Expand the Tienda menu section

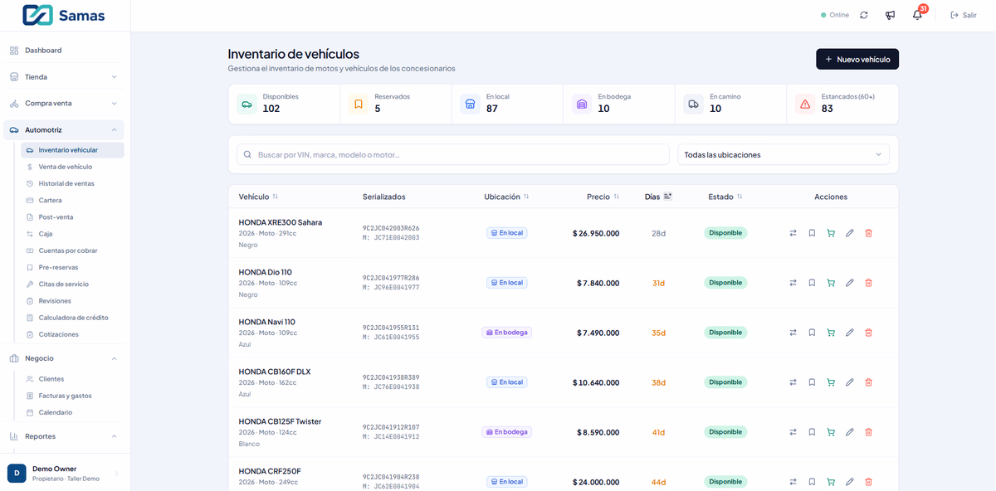(65, 77)
